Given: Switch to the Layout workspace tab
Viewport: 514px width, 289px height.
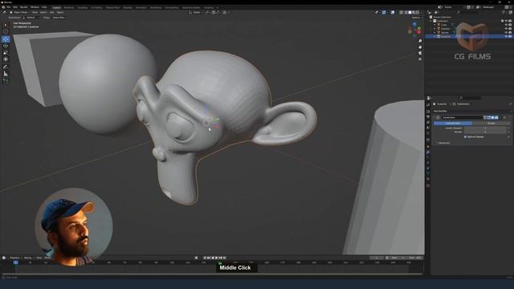Looking at the screenshot, I should (x=56, y=7).
